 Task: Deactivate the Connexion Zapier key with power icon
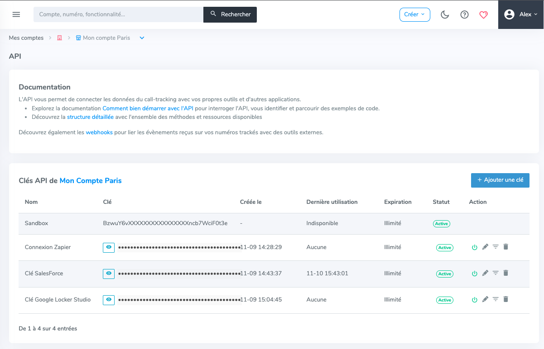point(475,247)
